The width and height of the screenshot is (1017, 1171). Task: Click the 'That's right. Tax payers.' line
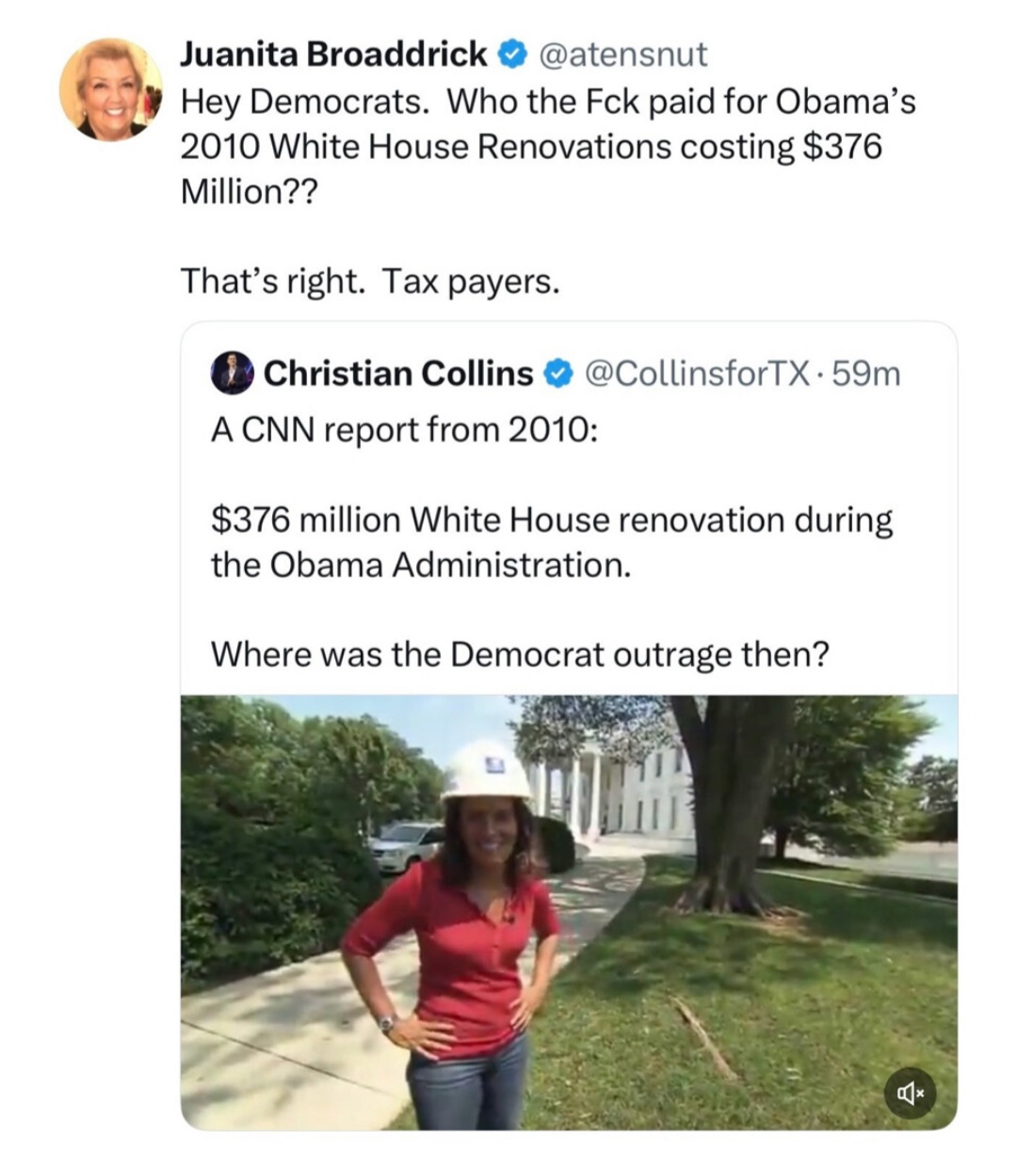pyautogui.click(x=369, y=280)
